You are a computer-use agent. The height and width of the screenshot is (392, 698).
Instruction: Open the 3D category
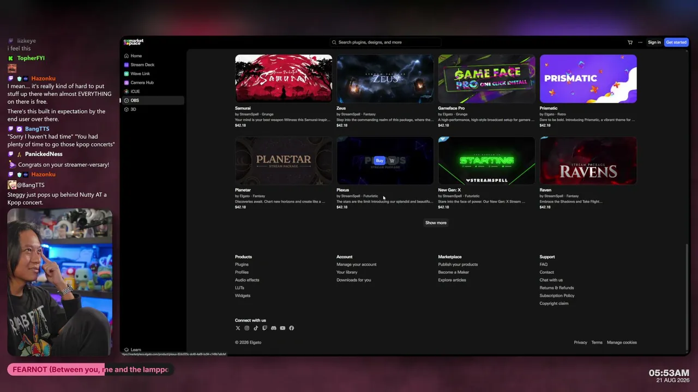coord(134,109)
